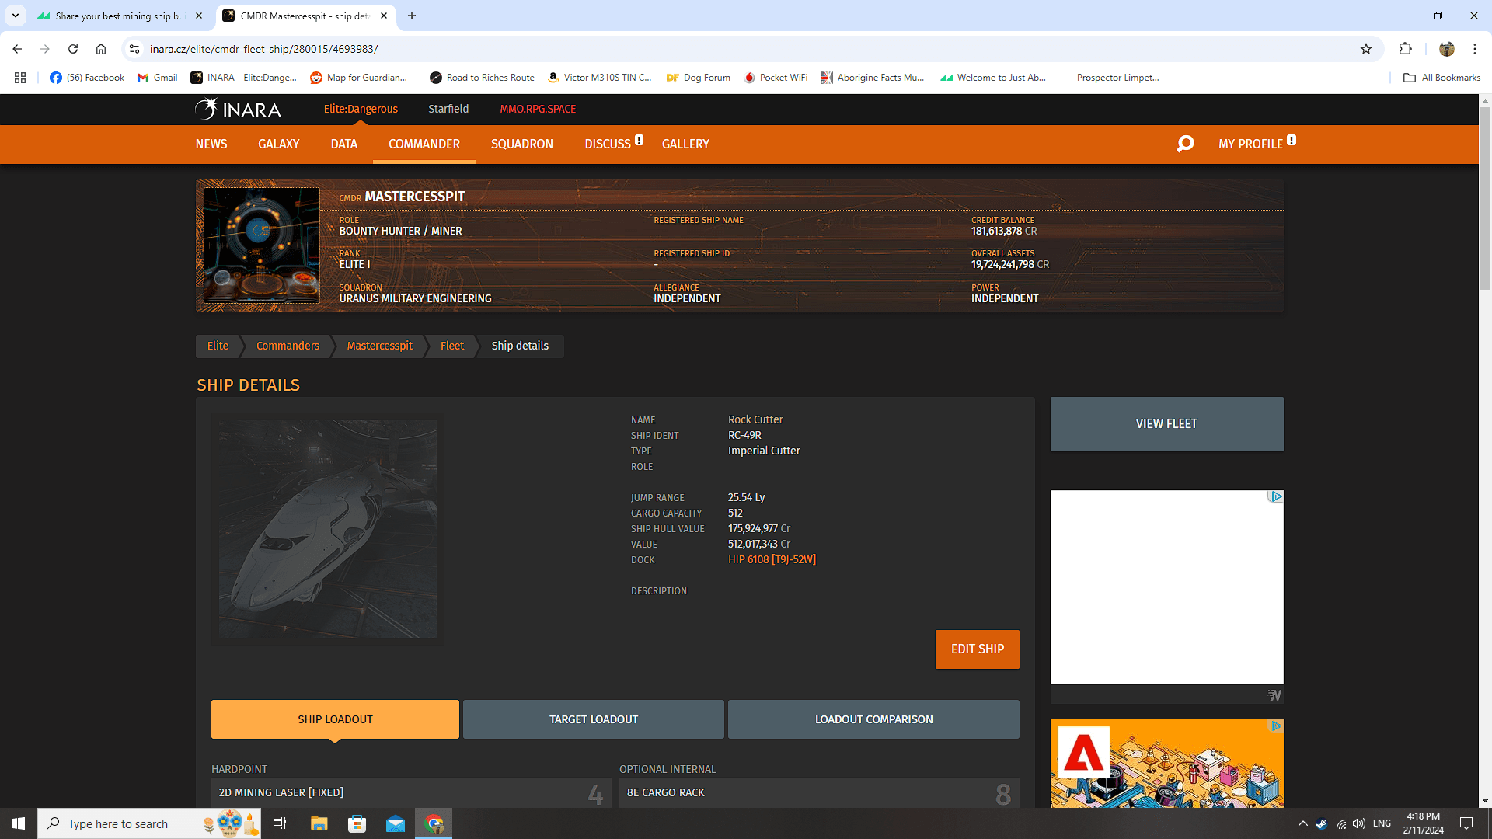Open Chrome extensions puzzle icon
This screenshot has height=839, width=1492.
click(x=1405, y=49)
